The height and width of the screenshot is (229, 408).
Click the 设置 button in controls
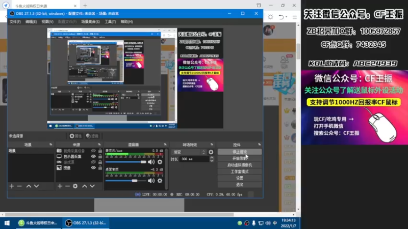pyautogui.click(x=240, y=178)
